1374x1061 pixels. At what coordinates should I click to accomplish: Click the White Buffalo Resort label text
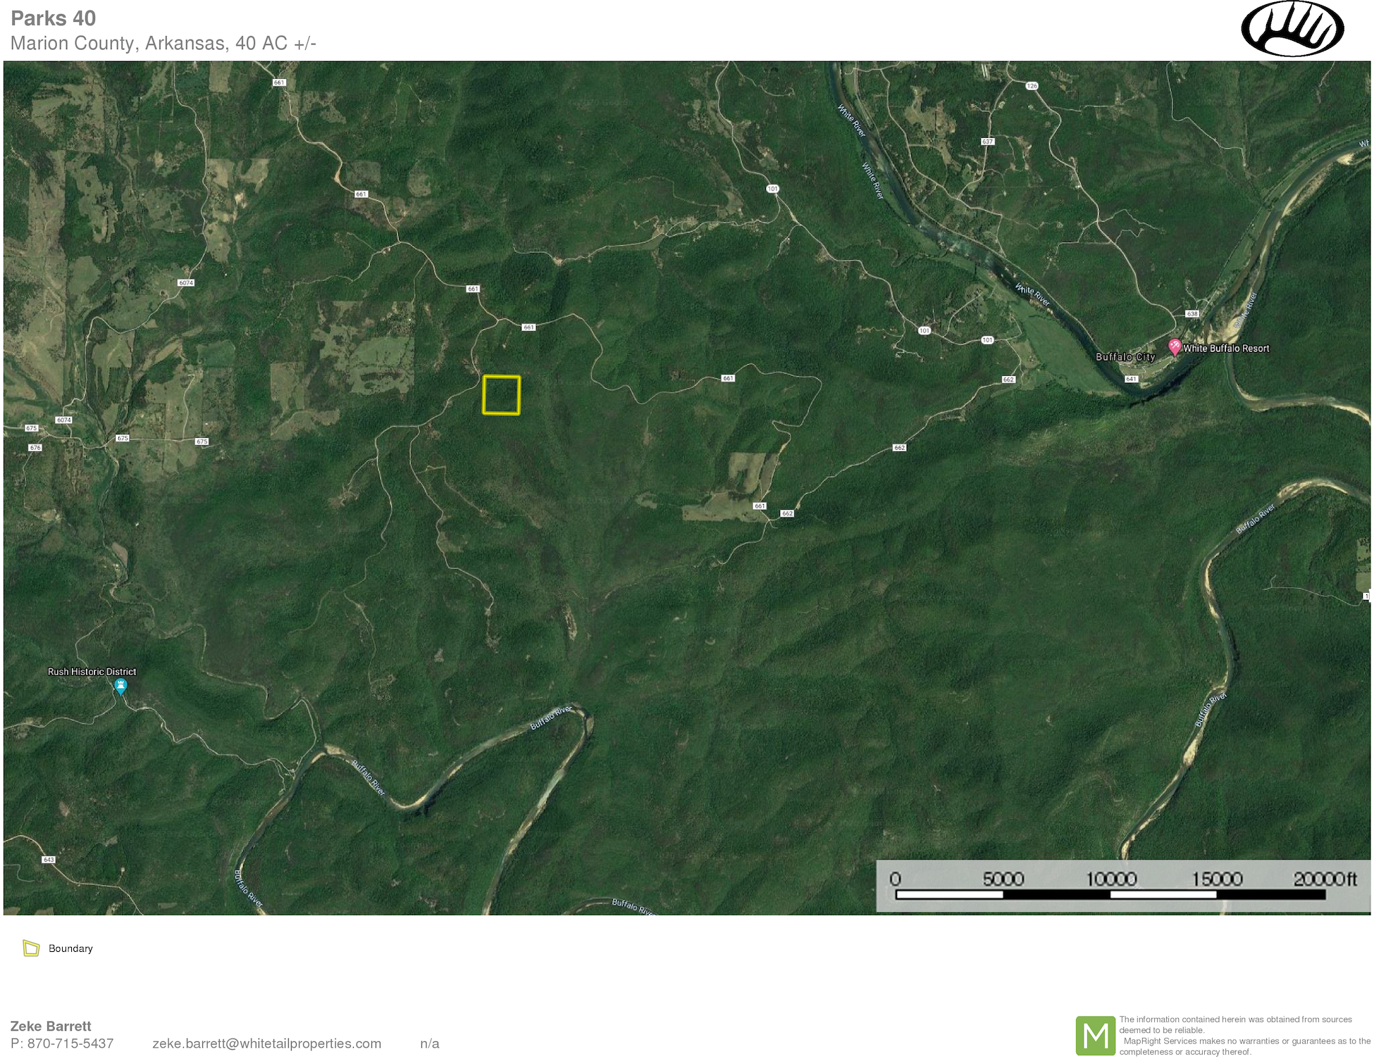click(1226, 349)
